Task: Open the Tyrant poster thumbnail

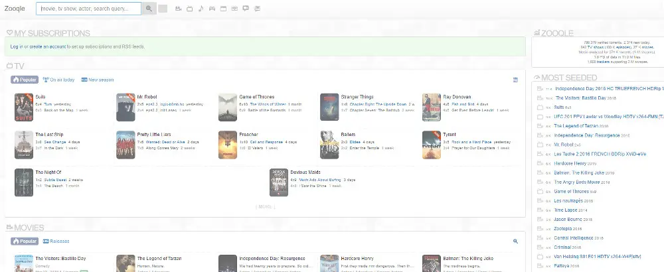Action: (432, 145)
